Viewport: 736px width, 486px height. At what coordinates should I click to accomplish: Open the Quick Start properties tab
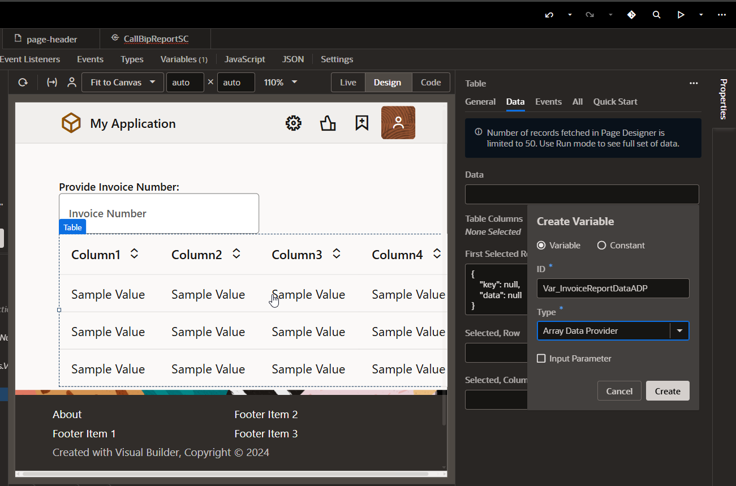pos(615,102)
